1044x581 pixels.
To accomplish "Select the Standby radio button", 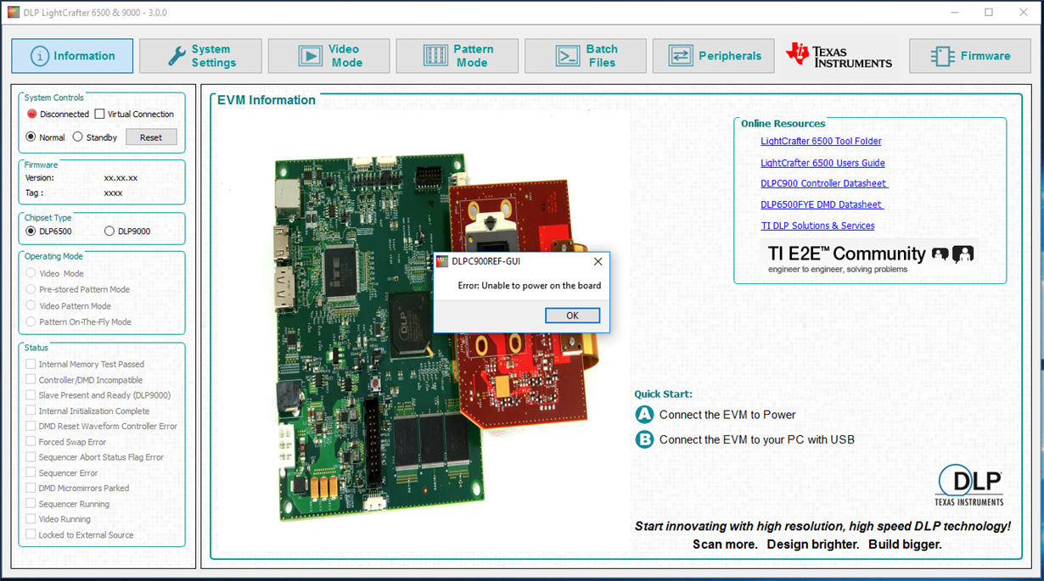I will click(77, 137).
